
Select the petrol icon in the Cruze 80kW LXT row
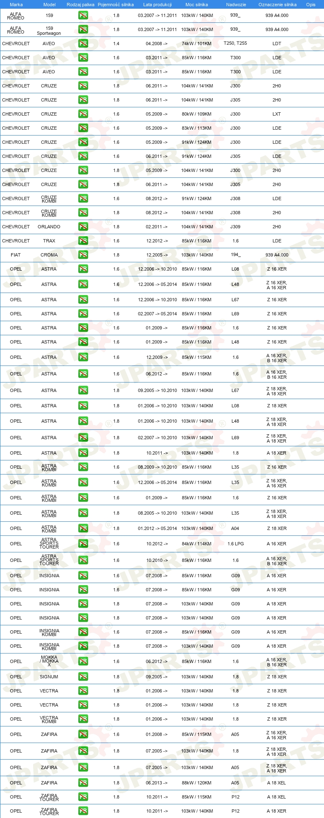[x=83, y=114]
